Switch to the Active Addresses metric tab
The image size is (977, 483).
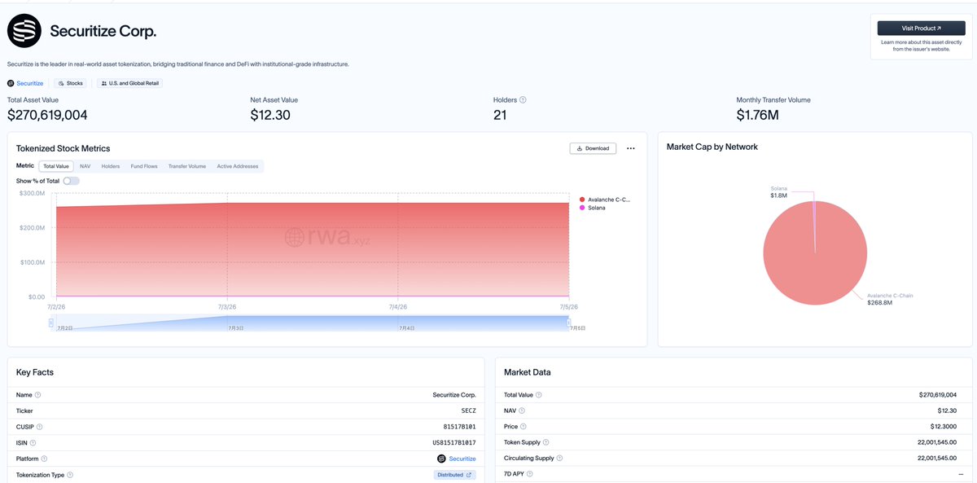point(237,166)
